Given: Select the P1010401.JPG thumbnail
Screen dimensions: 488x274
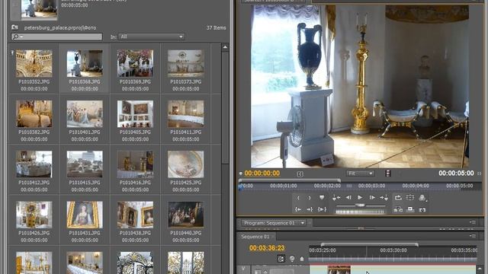Looking at the screenshot, I should [x=85, y=113].
